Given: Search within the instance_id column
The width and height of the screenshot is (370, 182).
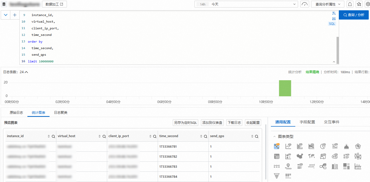Looking at the screenshot, I should pos(53,137).
